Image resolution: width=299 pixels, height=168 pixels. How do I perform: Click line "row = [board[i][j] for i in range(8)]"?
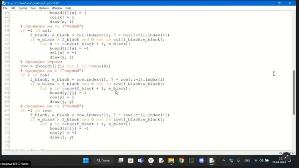coord(65,66)
